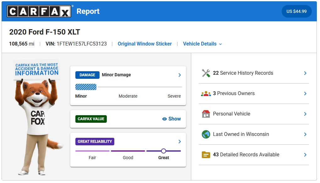320x183 pixels.
Task: Click the Wisconsin globe icon
Action: click(206, 134)
